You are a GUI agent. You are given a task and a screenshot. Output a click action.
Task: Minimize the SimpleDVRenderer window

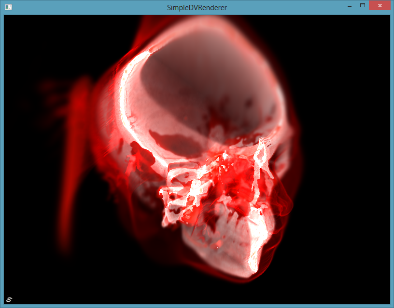(349, 6)
